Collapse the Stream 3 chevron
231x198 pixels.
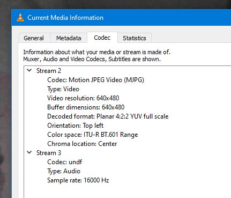click(x=29, y=152)
